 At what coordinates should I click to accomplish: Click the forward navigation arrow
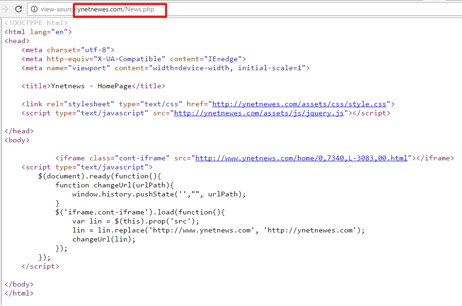click(x=5, y=9)
